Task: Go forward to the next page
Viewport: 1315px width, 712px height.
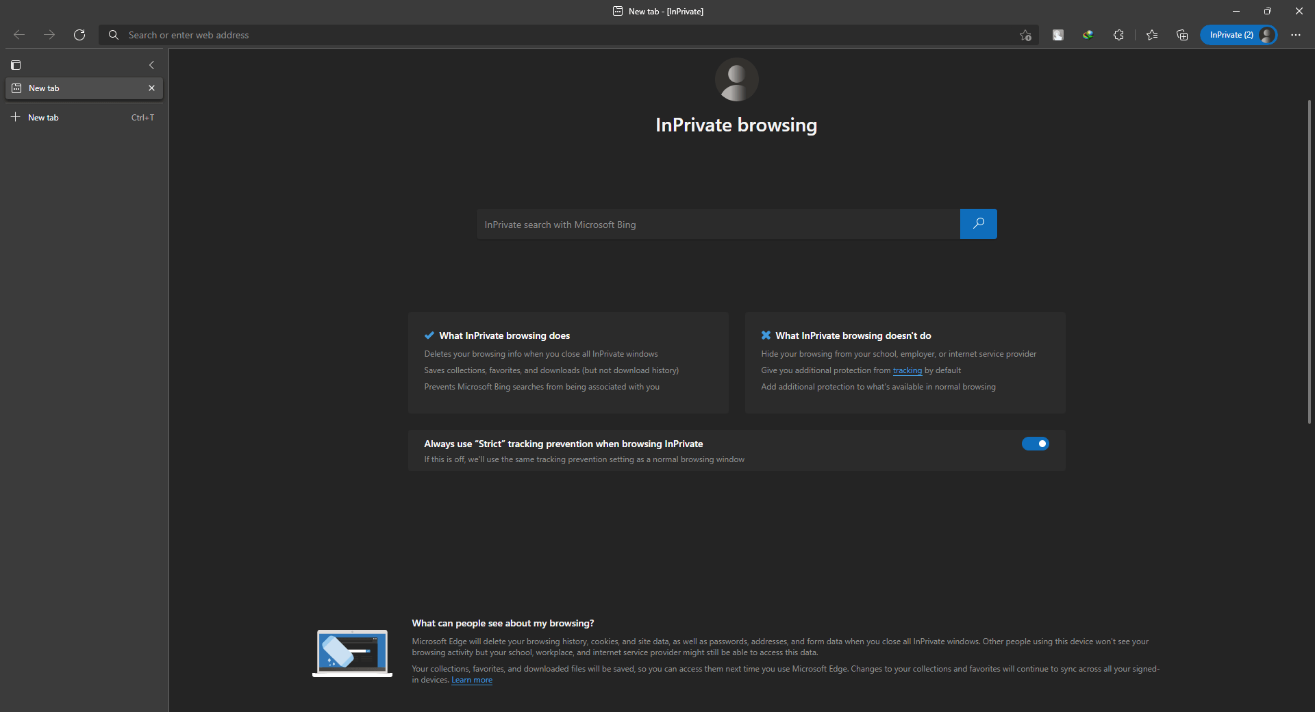Action: click(x=49, y=35)
